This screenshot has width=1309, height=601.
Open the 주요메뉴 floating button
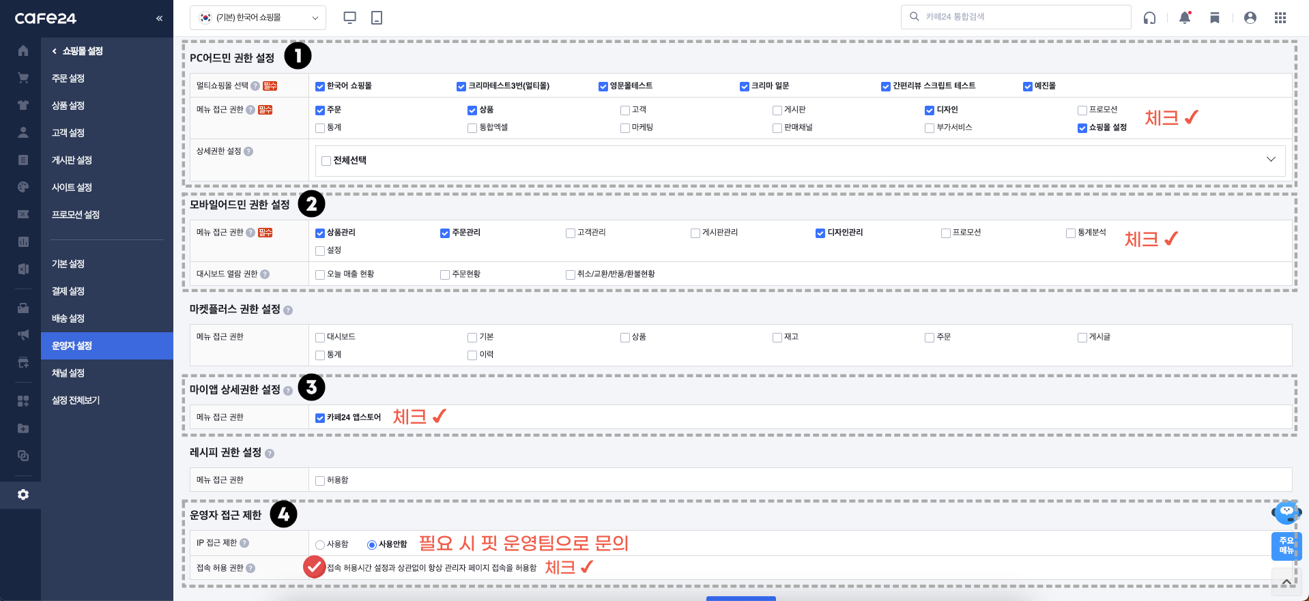coord(1286,546)
